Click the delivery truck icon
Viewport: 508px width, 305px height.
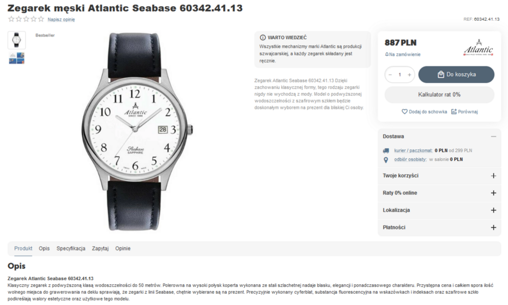coord(386,151)
